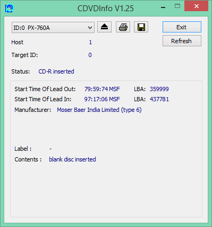This screenshot has height=227, width=212.
Task: Click the Target ID value '0'
Action: pos(90,55)
